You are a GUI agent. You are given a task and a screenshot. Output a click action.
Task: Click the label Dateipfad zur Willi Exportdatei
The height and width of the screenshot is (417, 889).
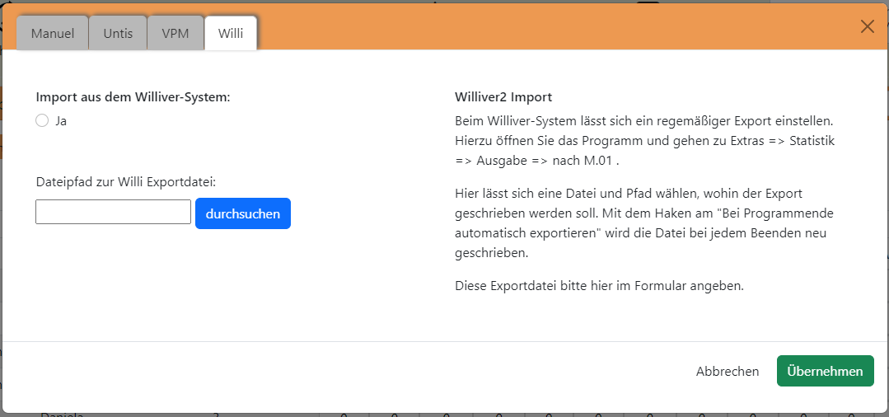[126, 182]
